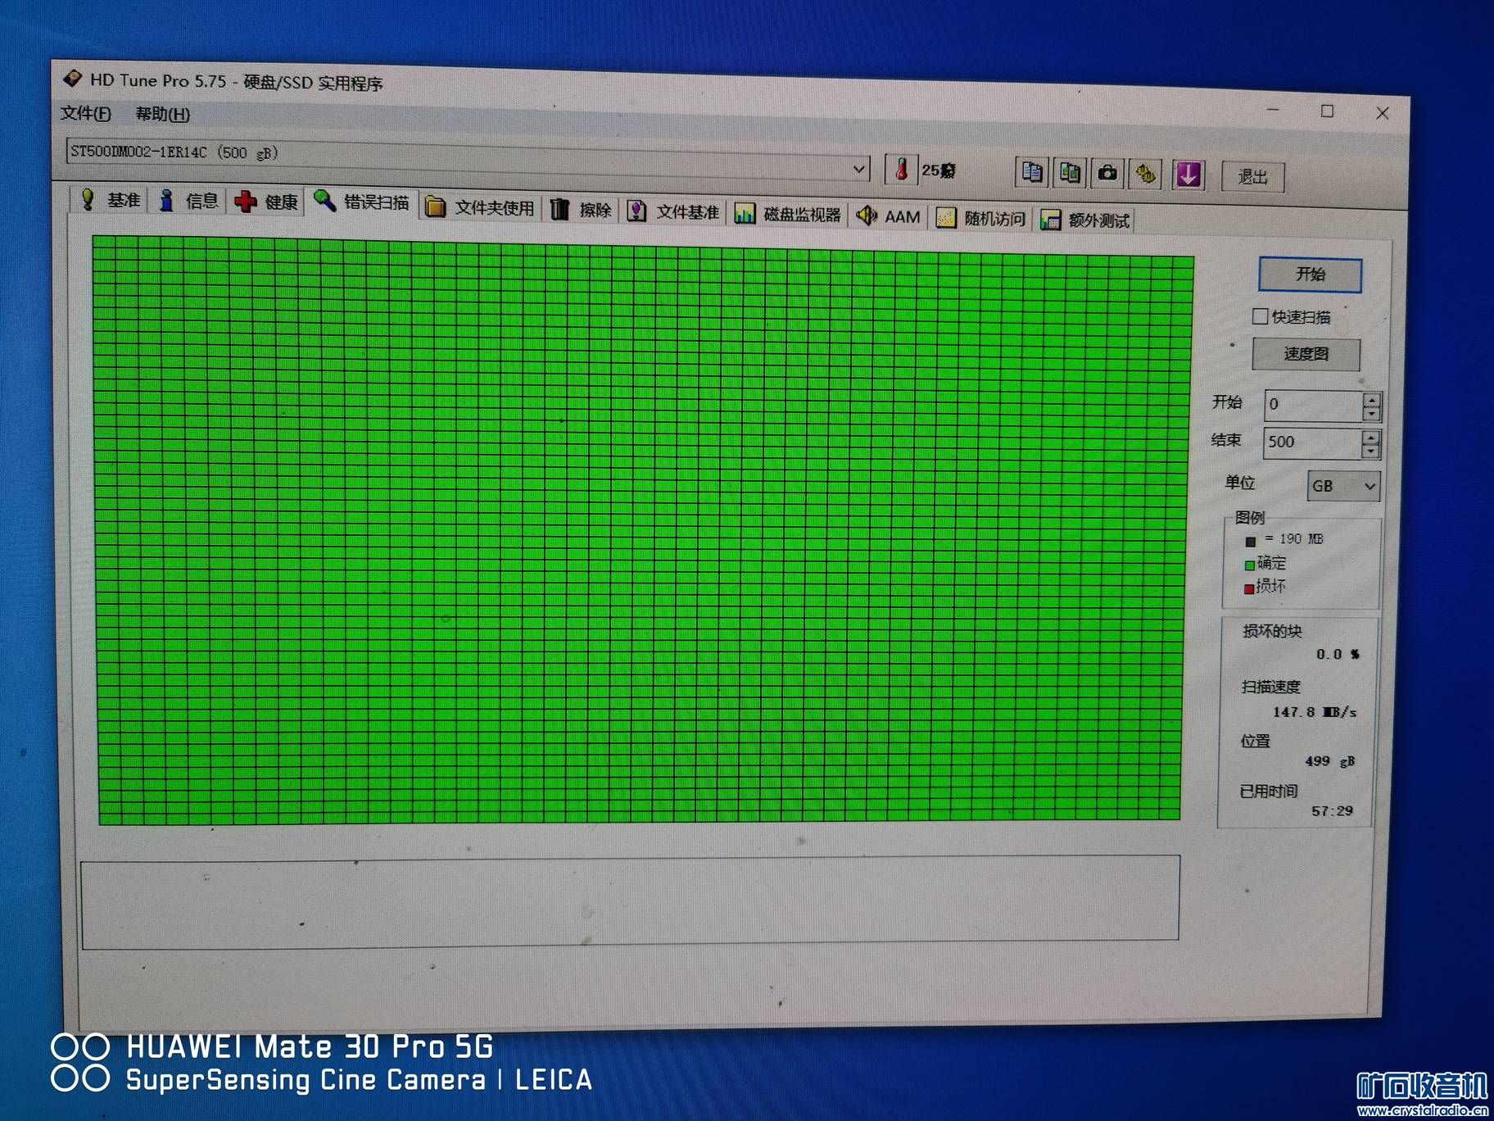Click the copy text to clipboard icon
The height and width of the screenshot is (1121, 1494).
[x=1032, y=172]
